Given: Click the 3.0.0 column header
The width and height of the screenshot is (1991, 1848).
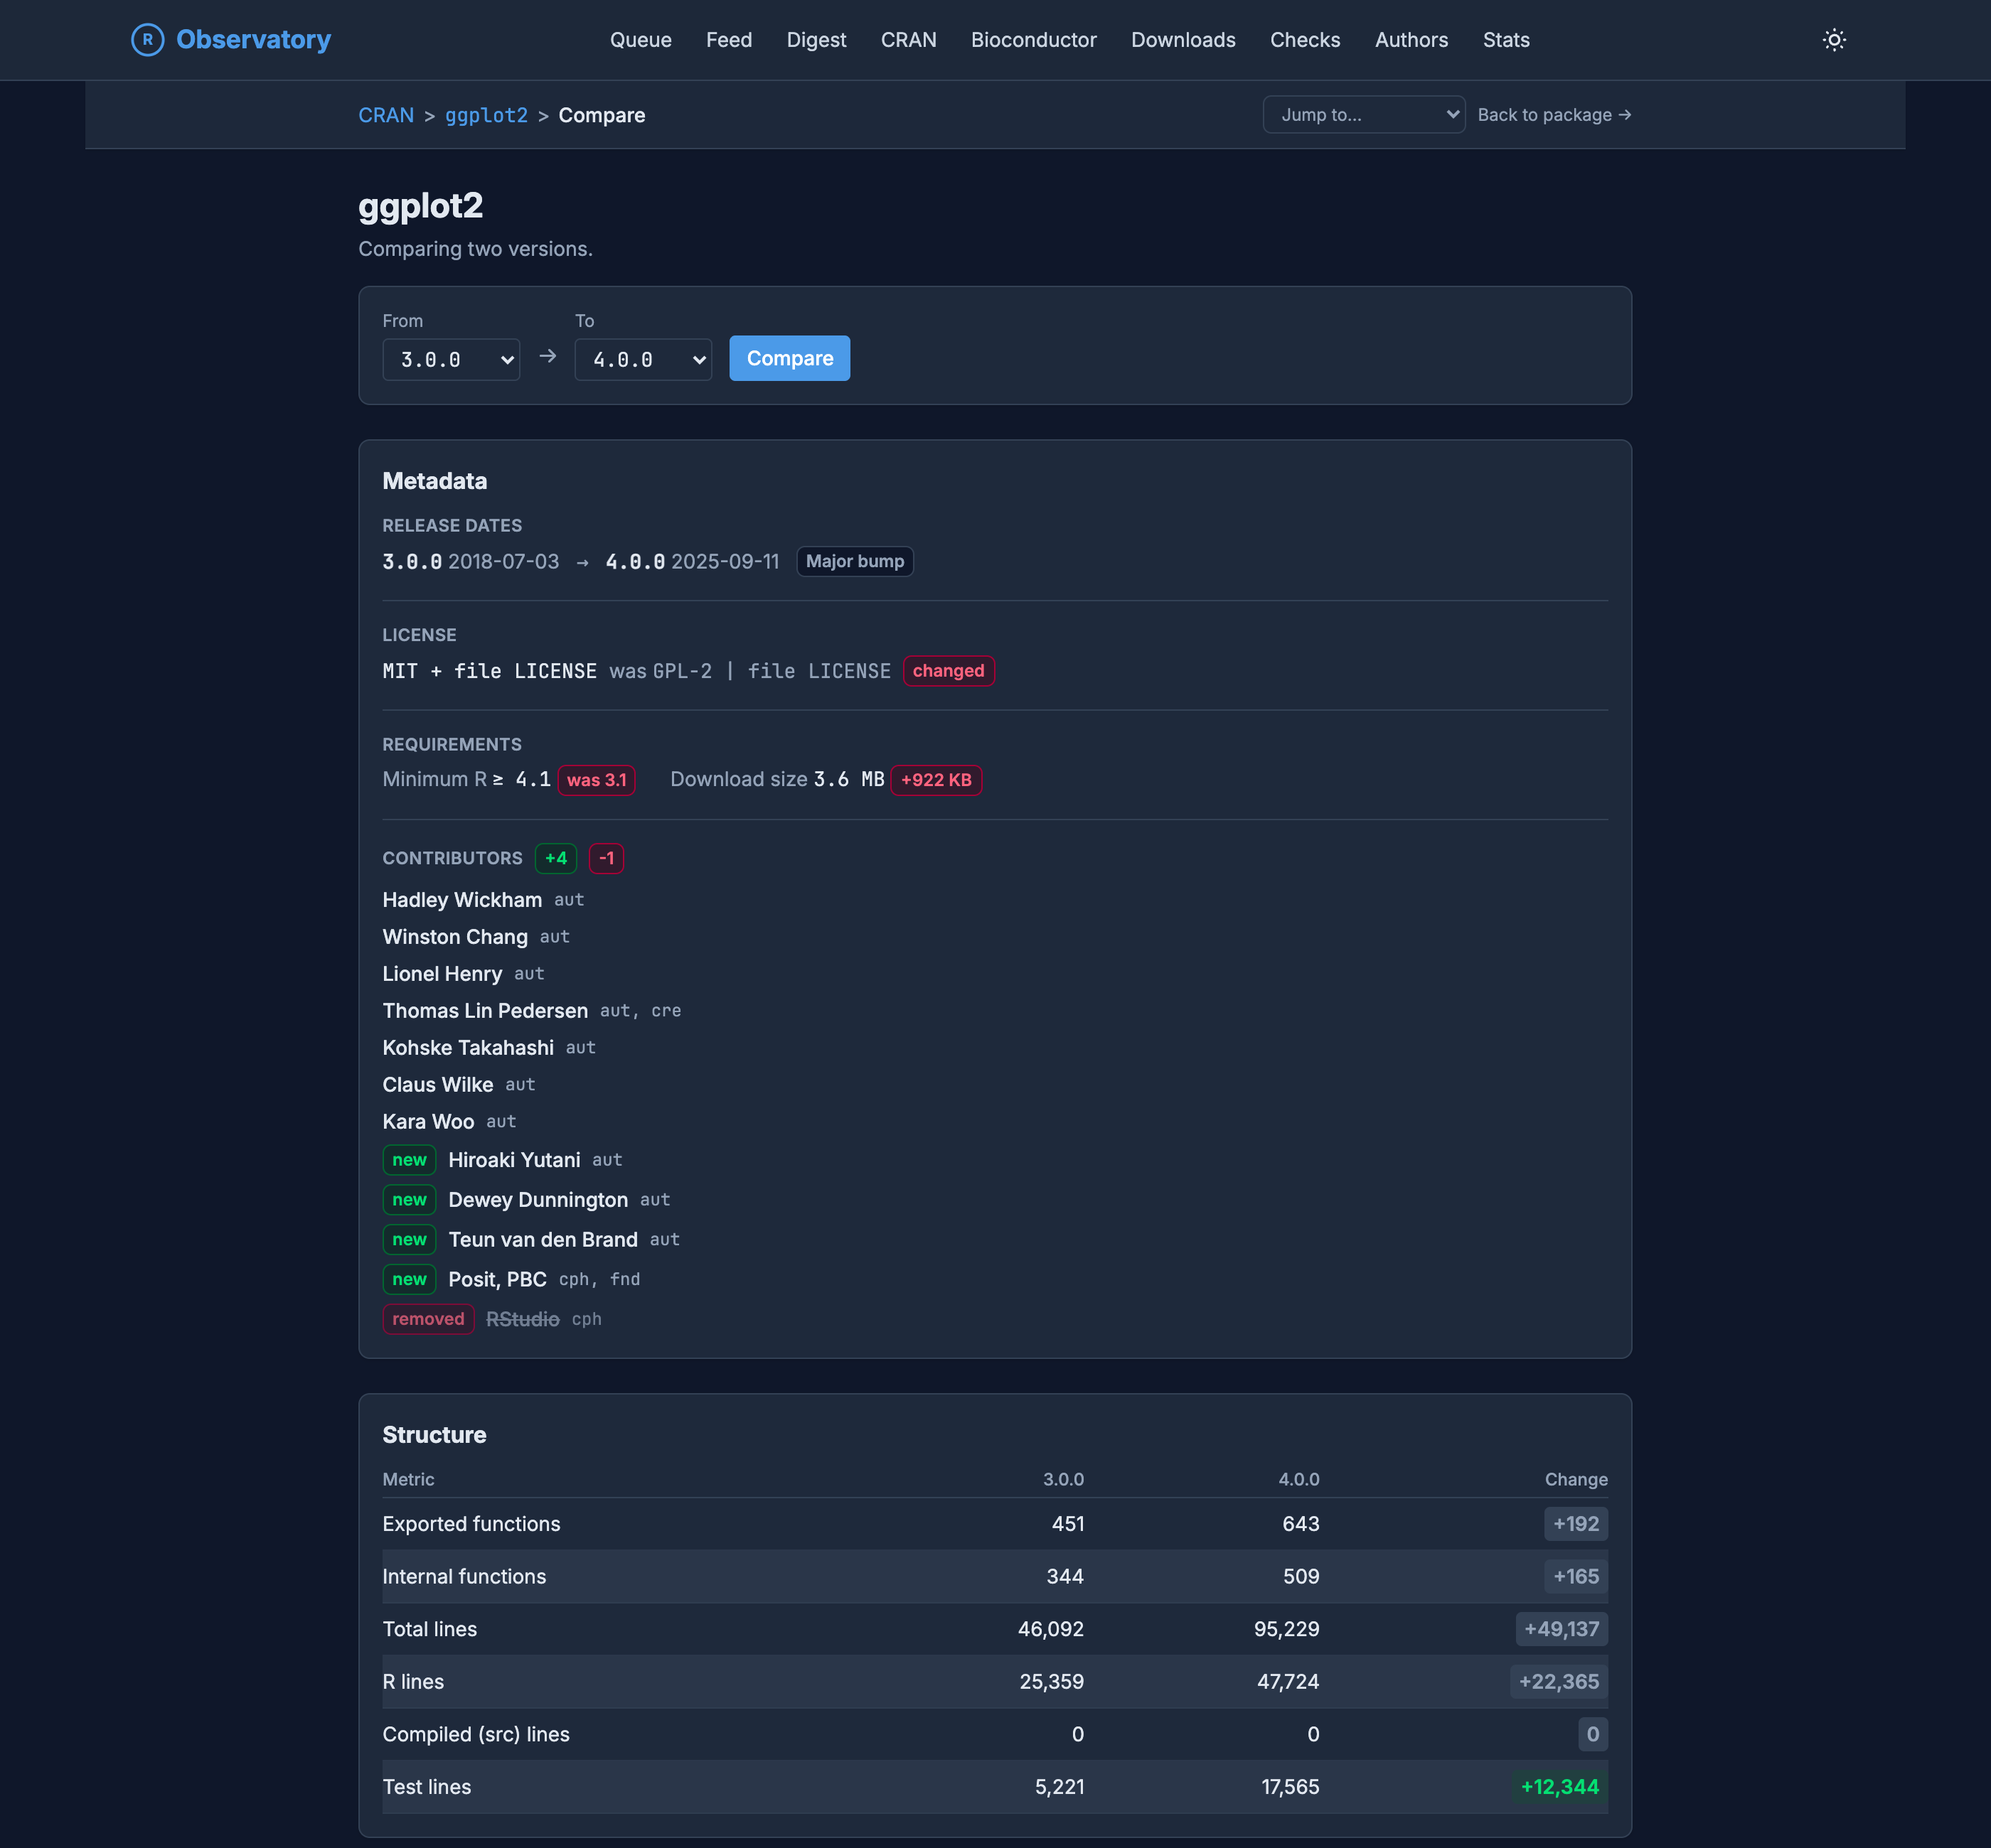Looking at the screenshot, I should click(x=1064, y=1480).
